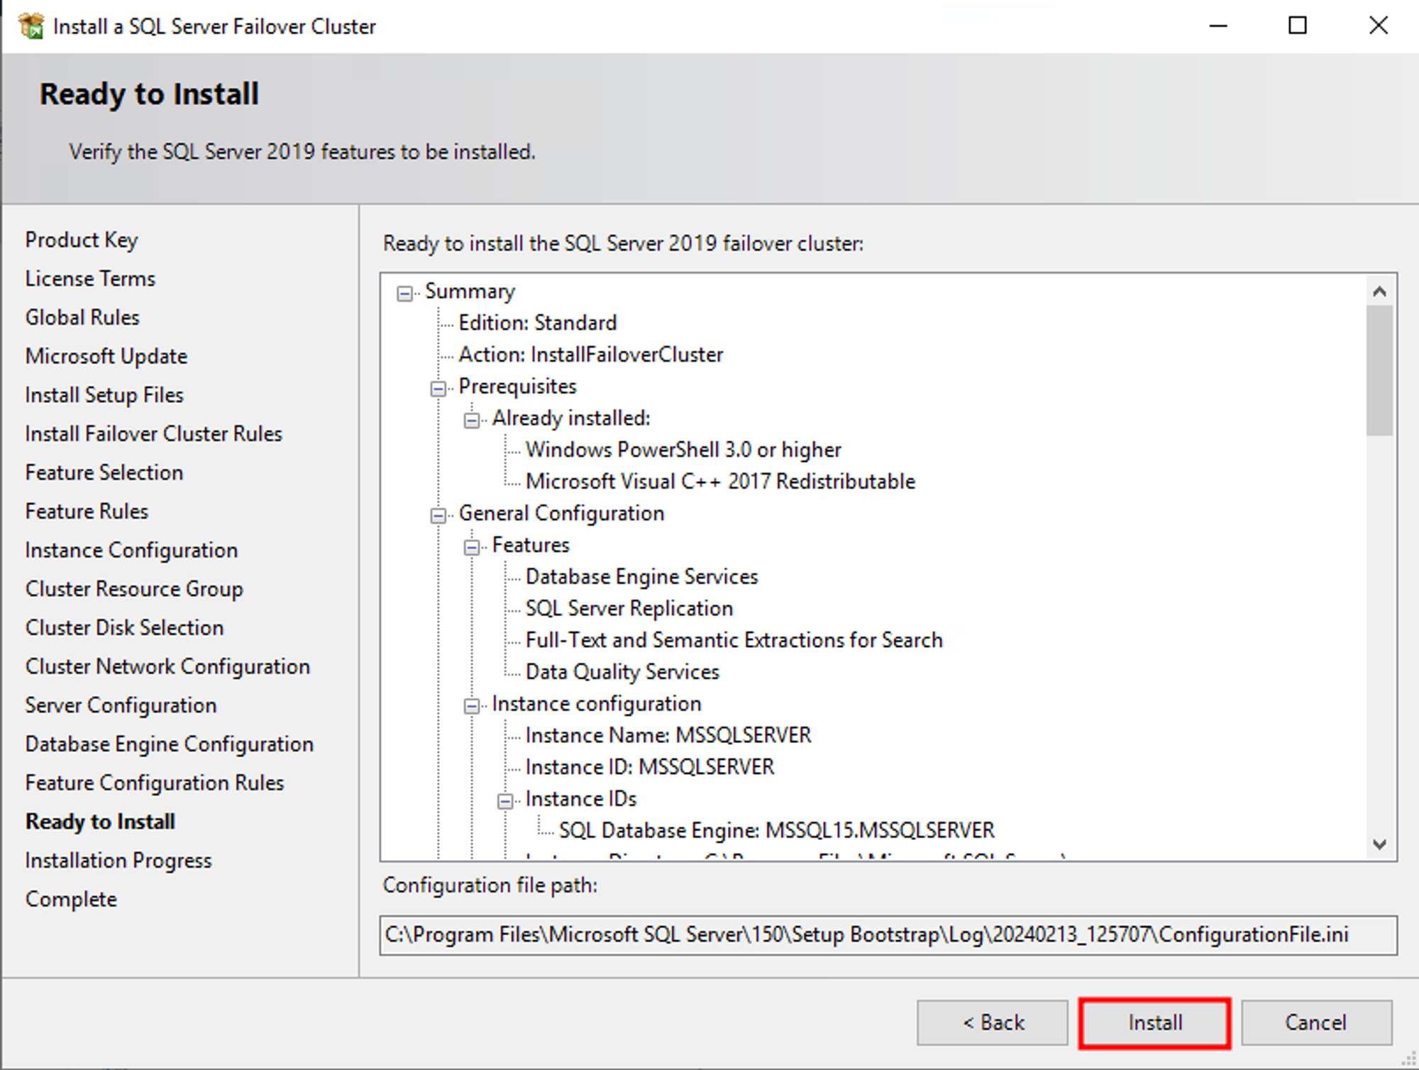Collapse the Summary tree node
The height and width of the screenshot is (1070, 1419).
[x=404, y=293]
